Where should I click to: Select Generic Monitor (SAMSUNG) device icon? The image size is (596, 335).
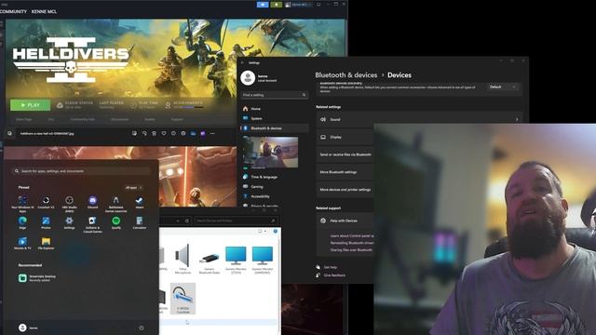click(263, 261)
